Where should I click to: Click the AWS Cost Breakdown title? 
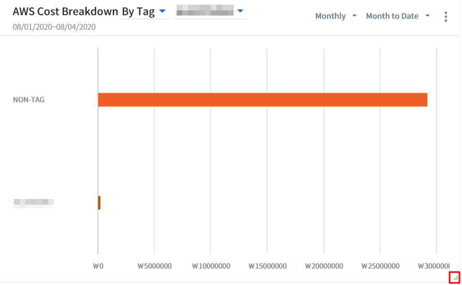(x=65, y=12)
